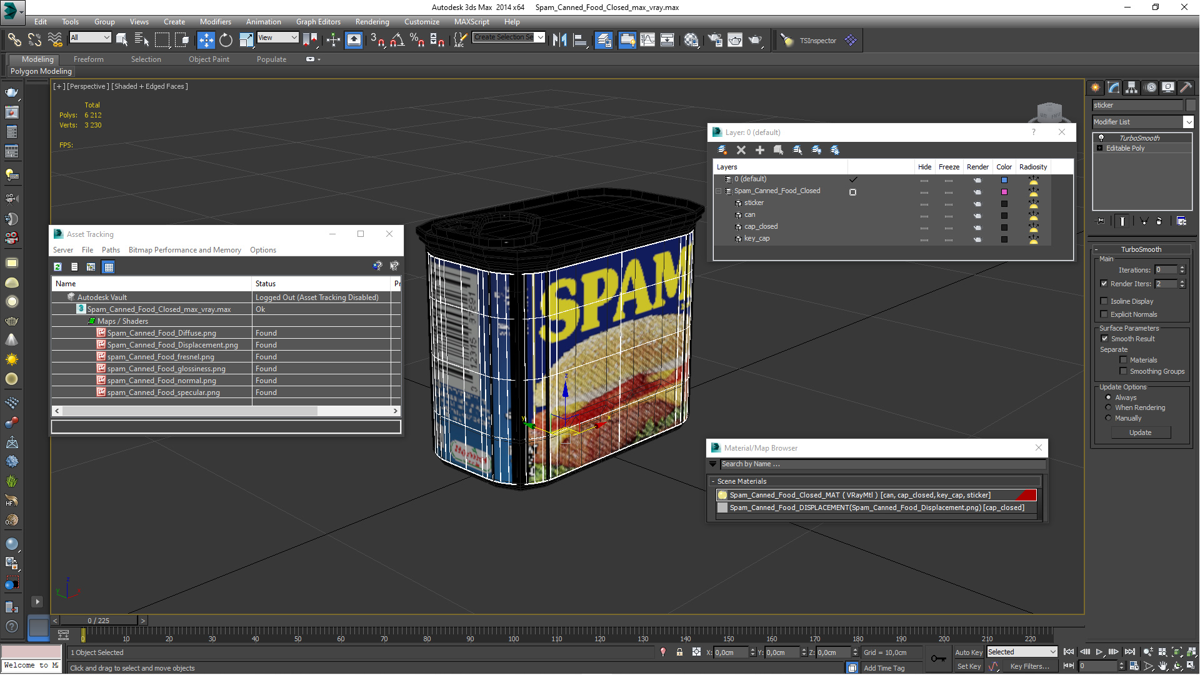Open Create Selection Set dropdown
1200x675 pixels.
[x=540, y=37]
